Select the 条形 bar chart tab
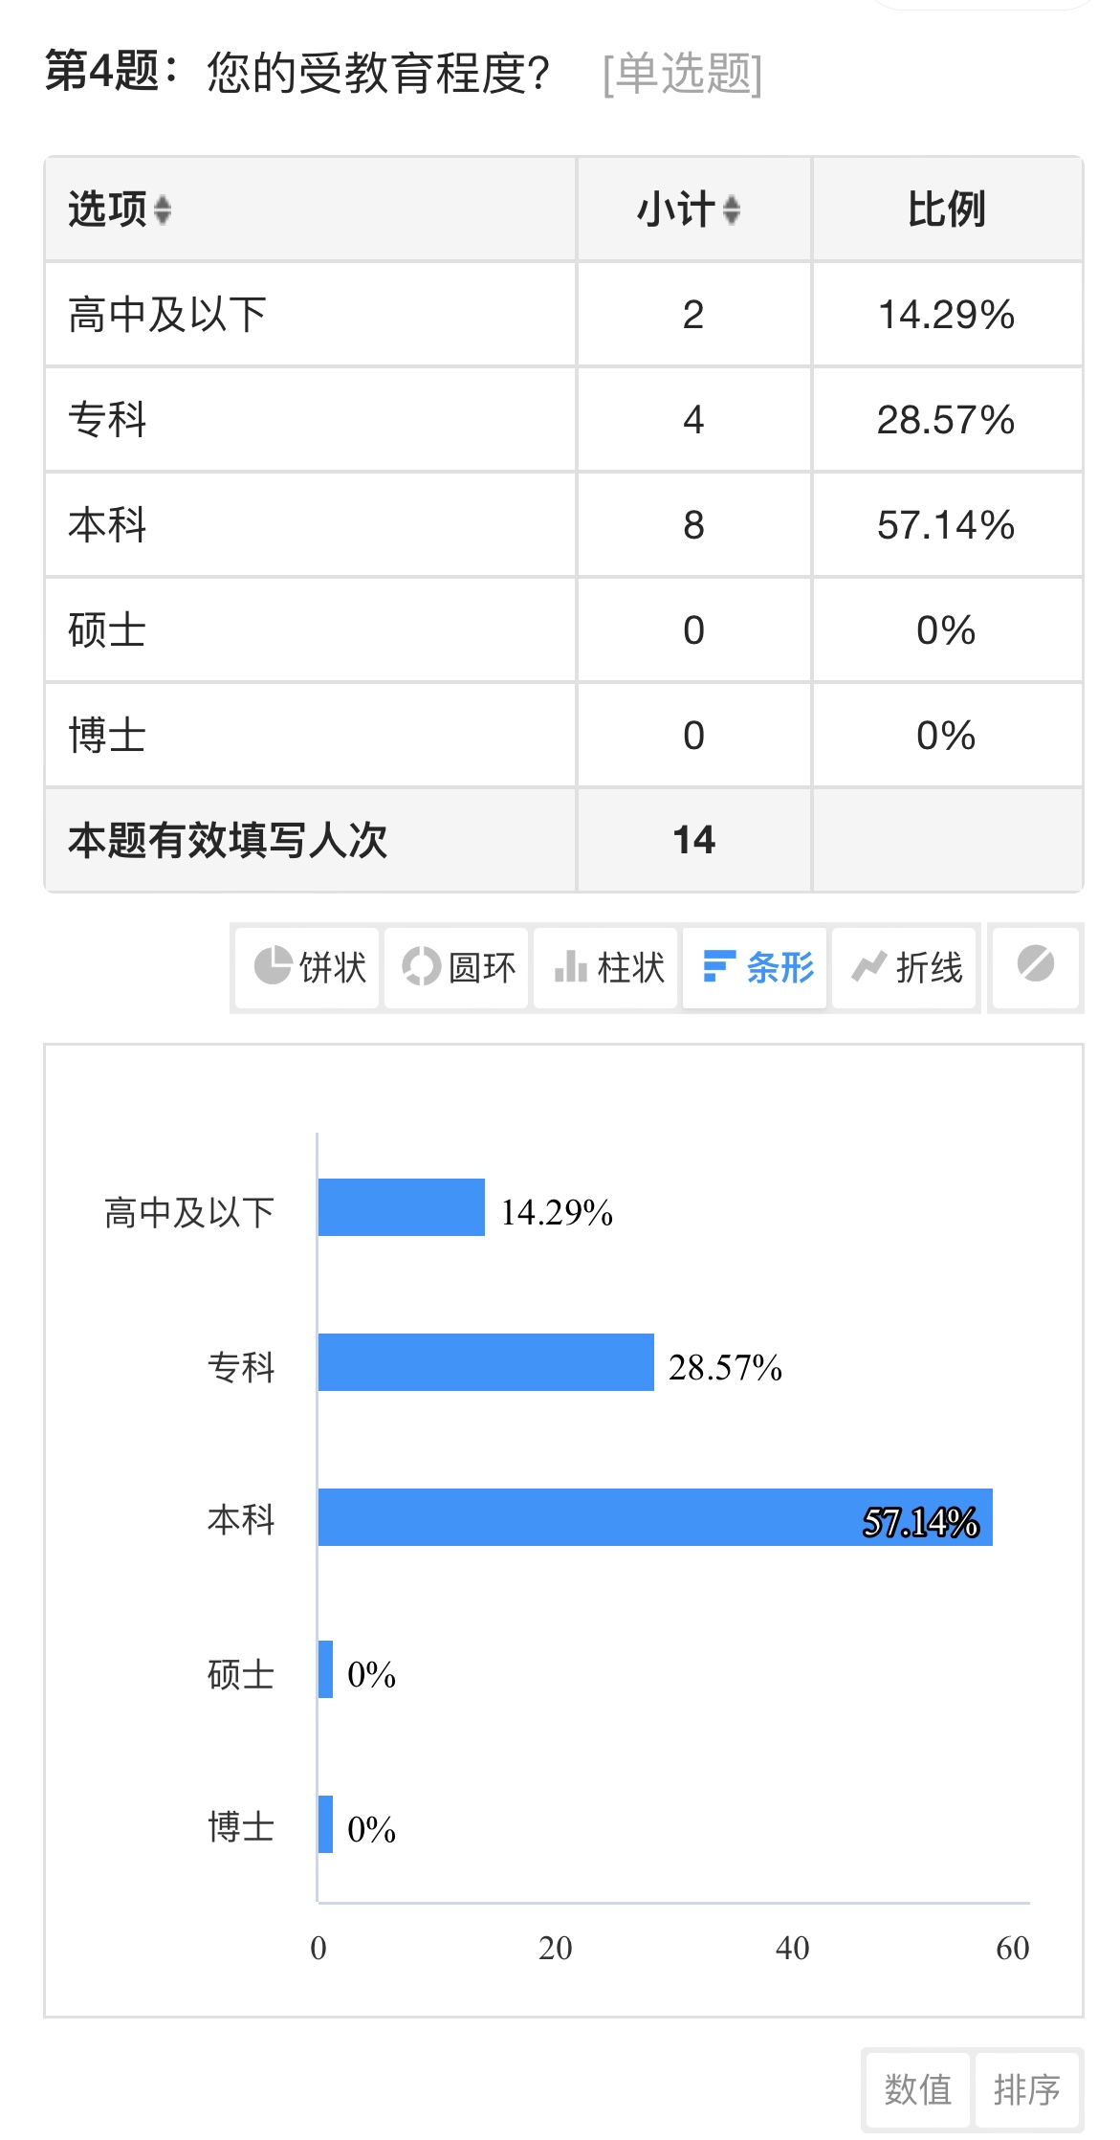1120x2140 pixels. tap(755, 967)
